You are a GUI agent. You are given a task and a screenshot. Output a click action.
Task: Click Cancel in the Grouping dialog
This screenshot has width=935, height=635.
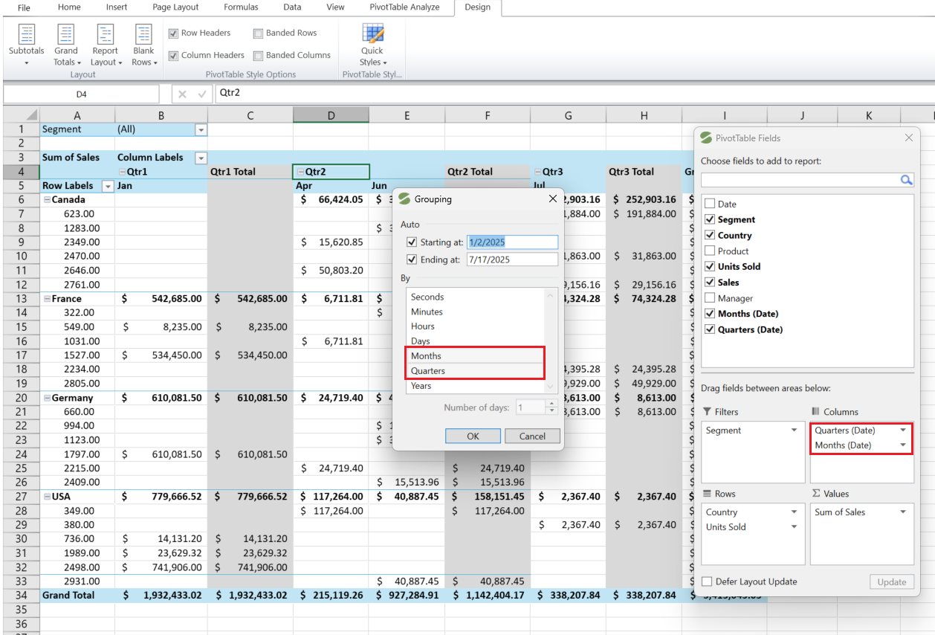532,436
